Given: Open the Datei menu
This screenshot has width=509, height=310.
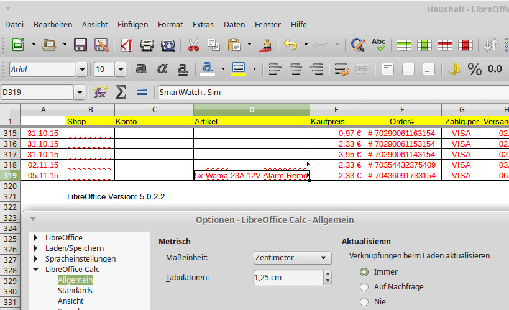Looking at the screenshot, I should [14, 25].
